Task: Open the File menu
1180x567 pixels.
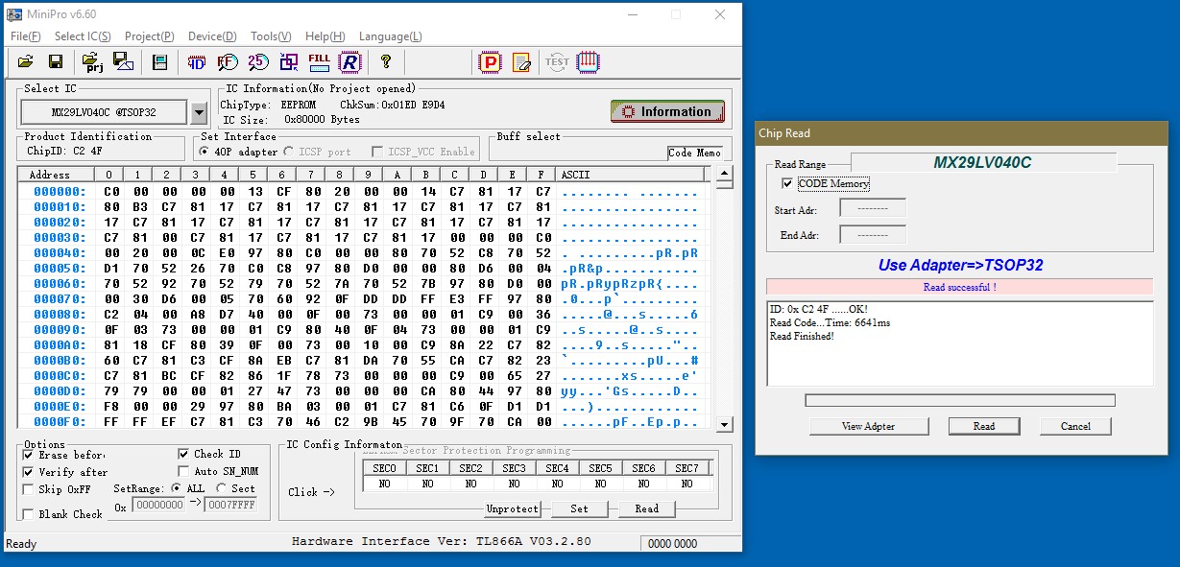Action: pos(26,36)
